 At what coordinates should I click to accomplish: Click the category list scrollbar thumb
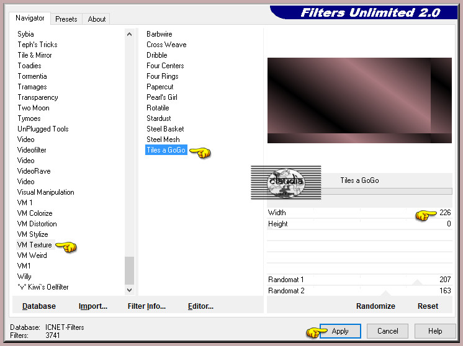pos(129,270)
